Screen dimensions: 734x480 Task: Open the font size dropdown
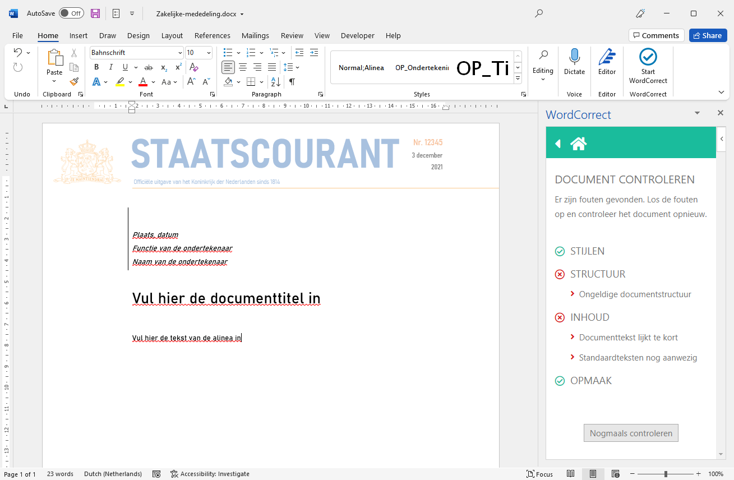tap(209, 53)
